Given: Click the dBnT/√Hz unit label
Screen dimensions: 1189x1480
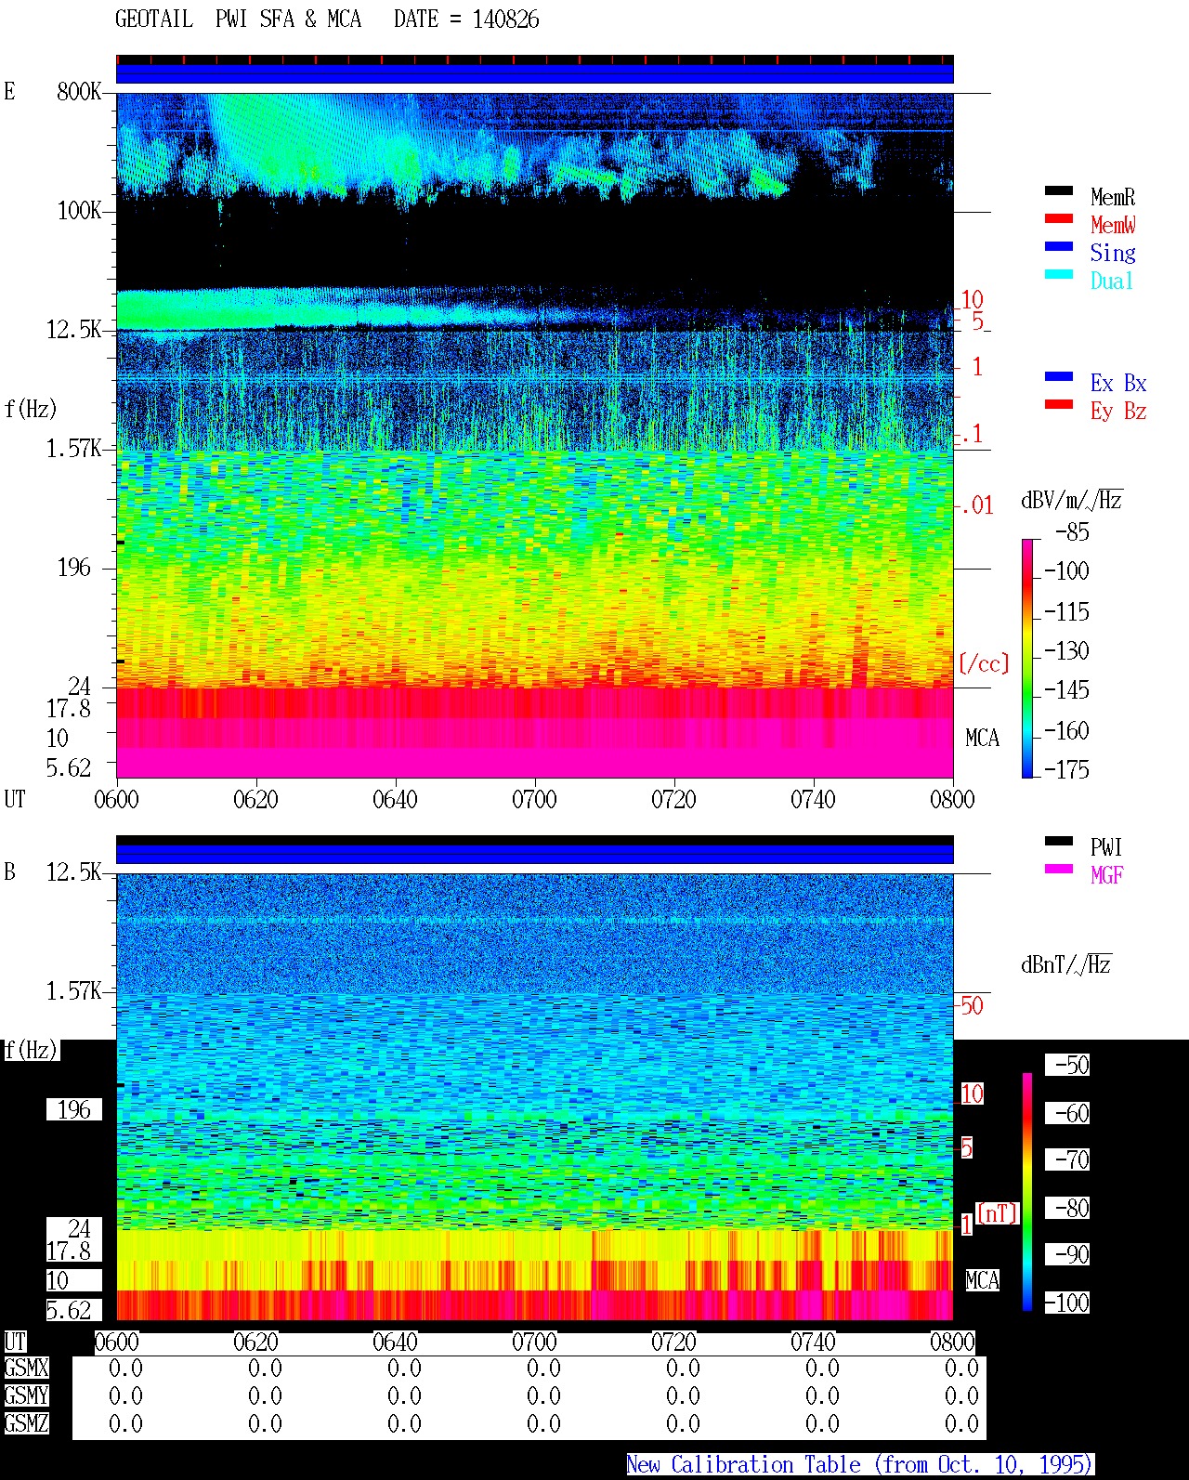Looking at the screenshot, I should [x=1066, y=964].
